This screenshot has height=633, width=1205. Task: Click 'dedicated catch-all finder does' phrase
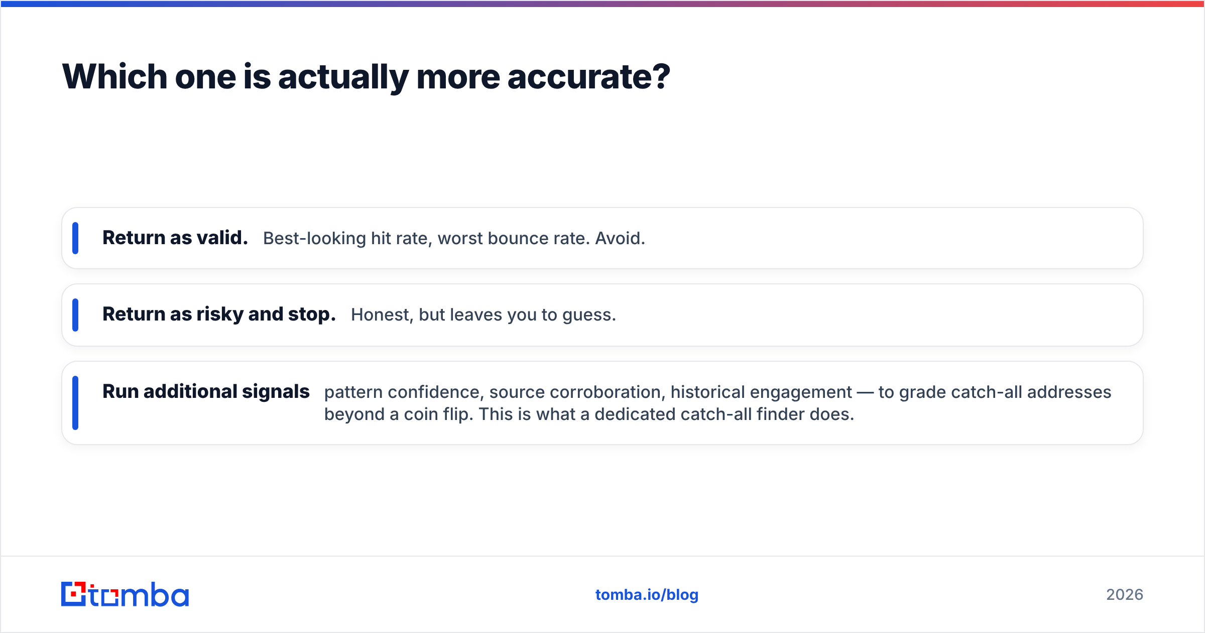pyautogui.click(x=724, y=414)
